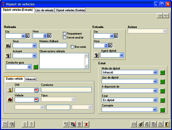Open the Vehicle lookup red arrow
This screenshot has width=172, height=130.
(36, 100)
